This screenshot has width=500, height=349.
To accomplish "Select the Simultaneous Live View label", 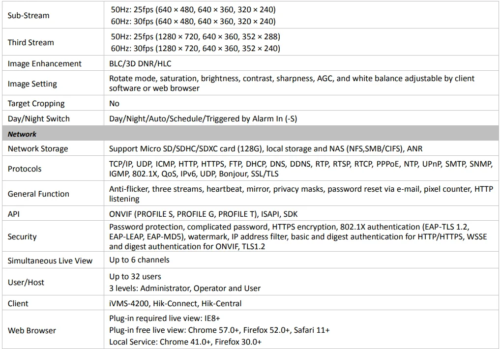I will (x=50, y=261).
